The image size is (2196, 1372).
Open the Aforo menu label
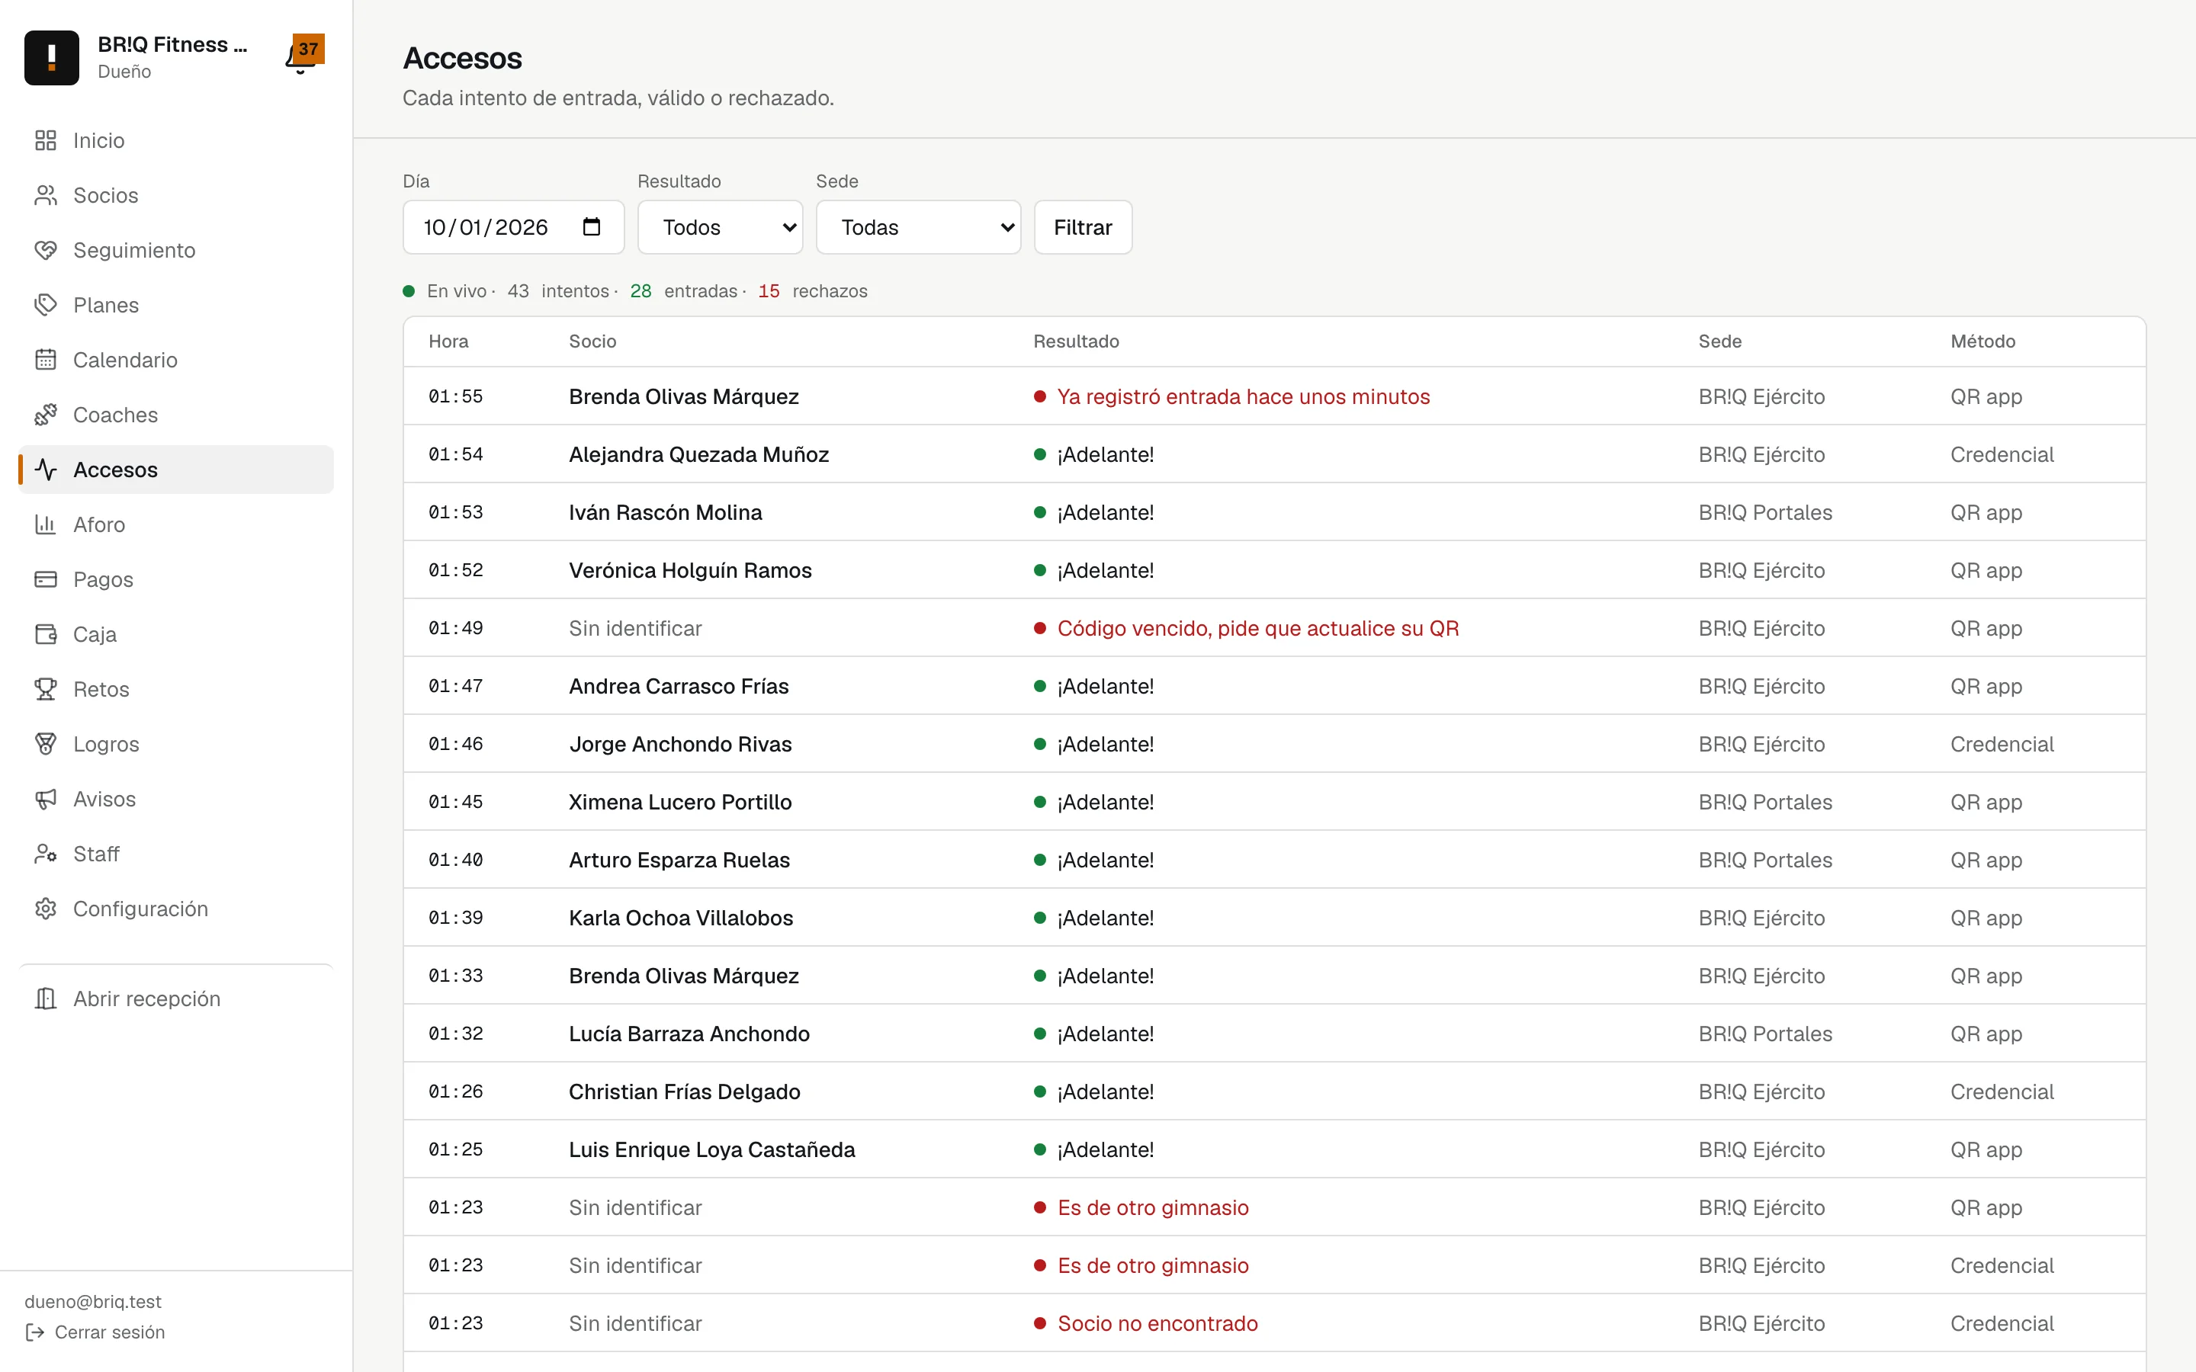99,524
